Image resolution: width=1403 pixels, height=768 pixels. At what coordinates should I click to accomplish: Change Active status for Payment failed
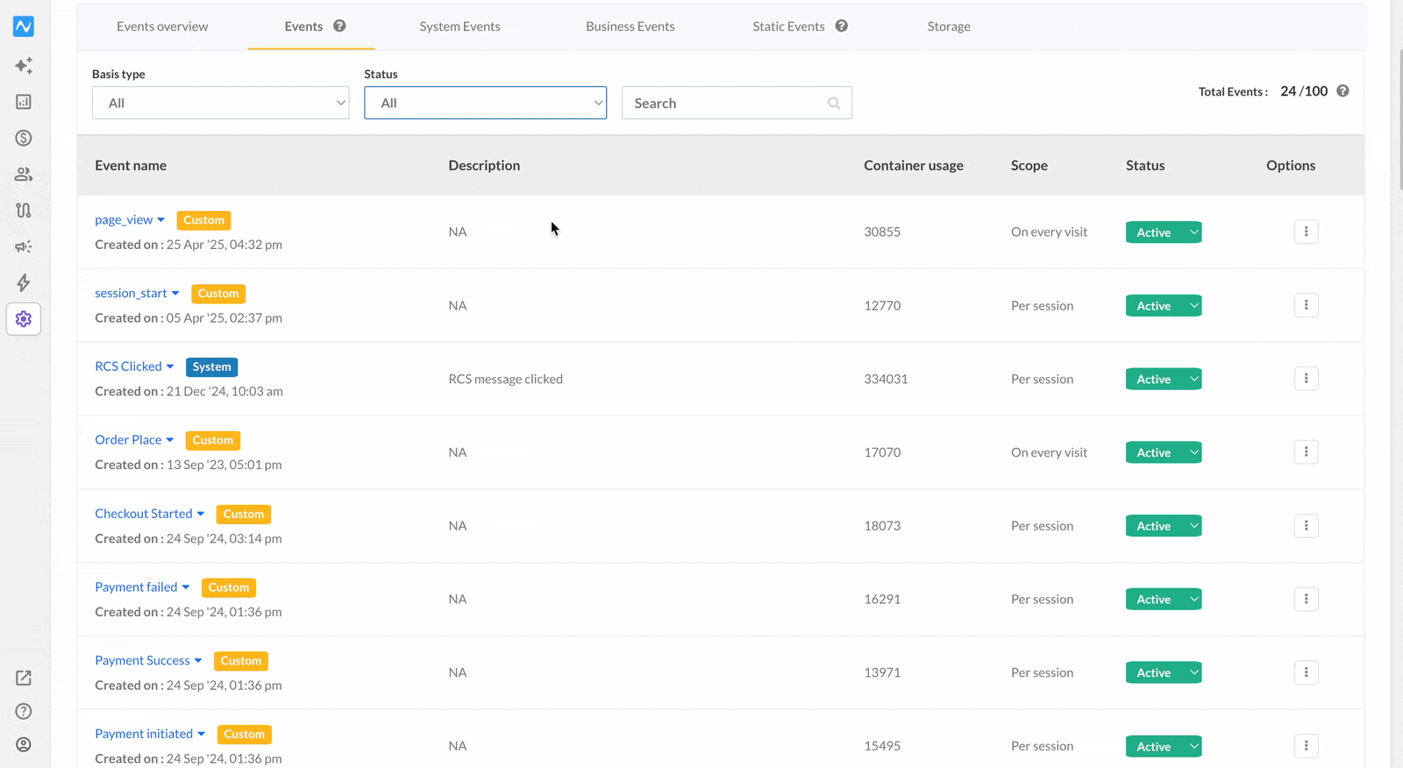coord(1164,600)
